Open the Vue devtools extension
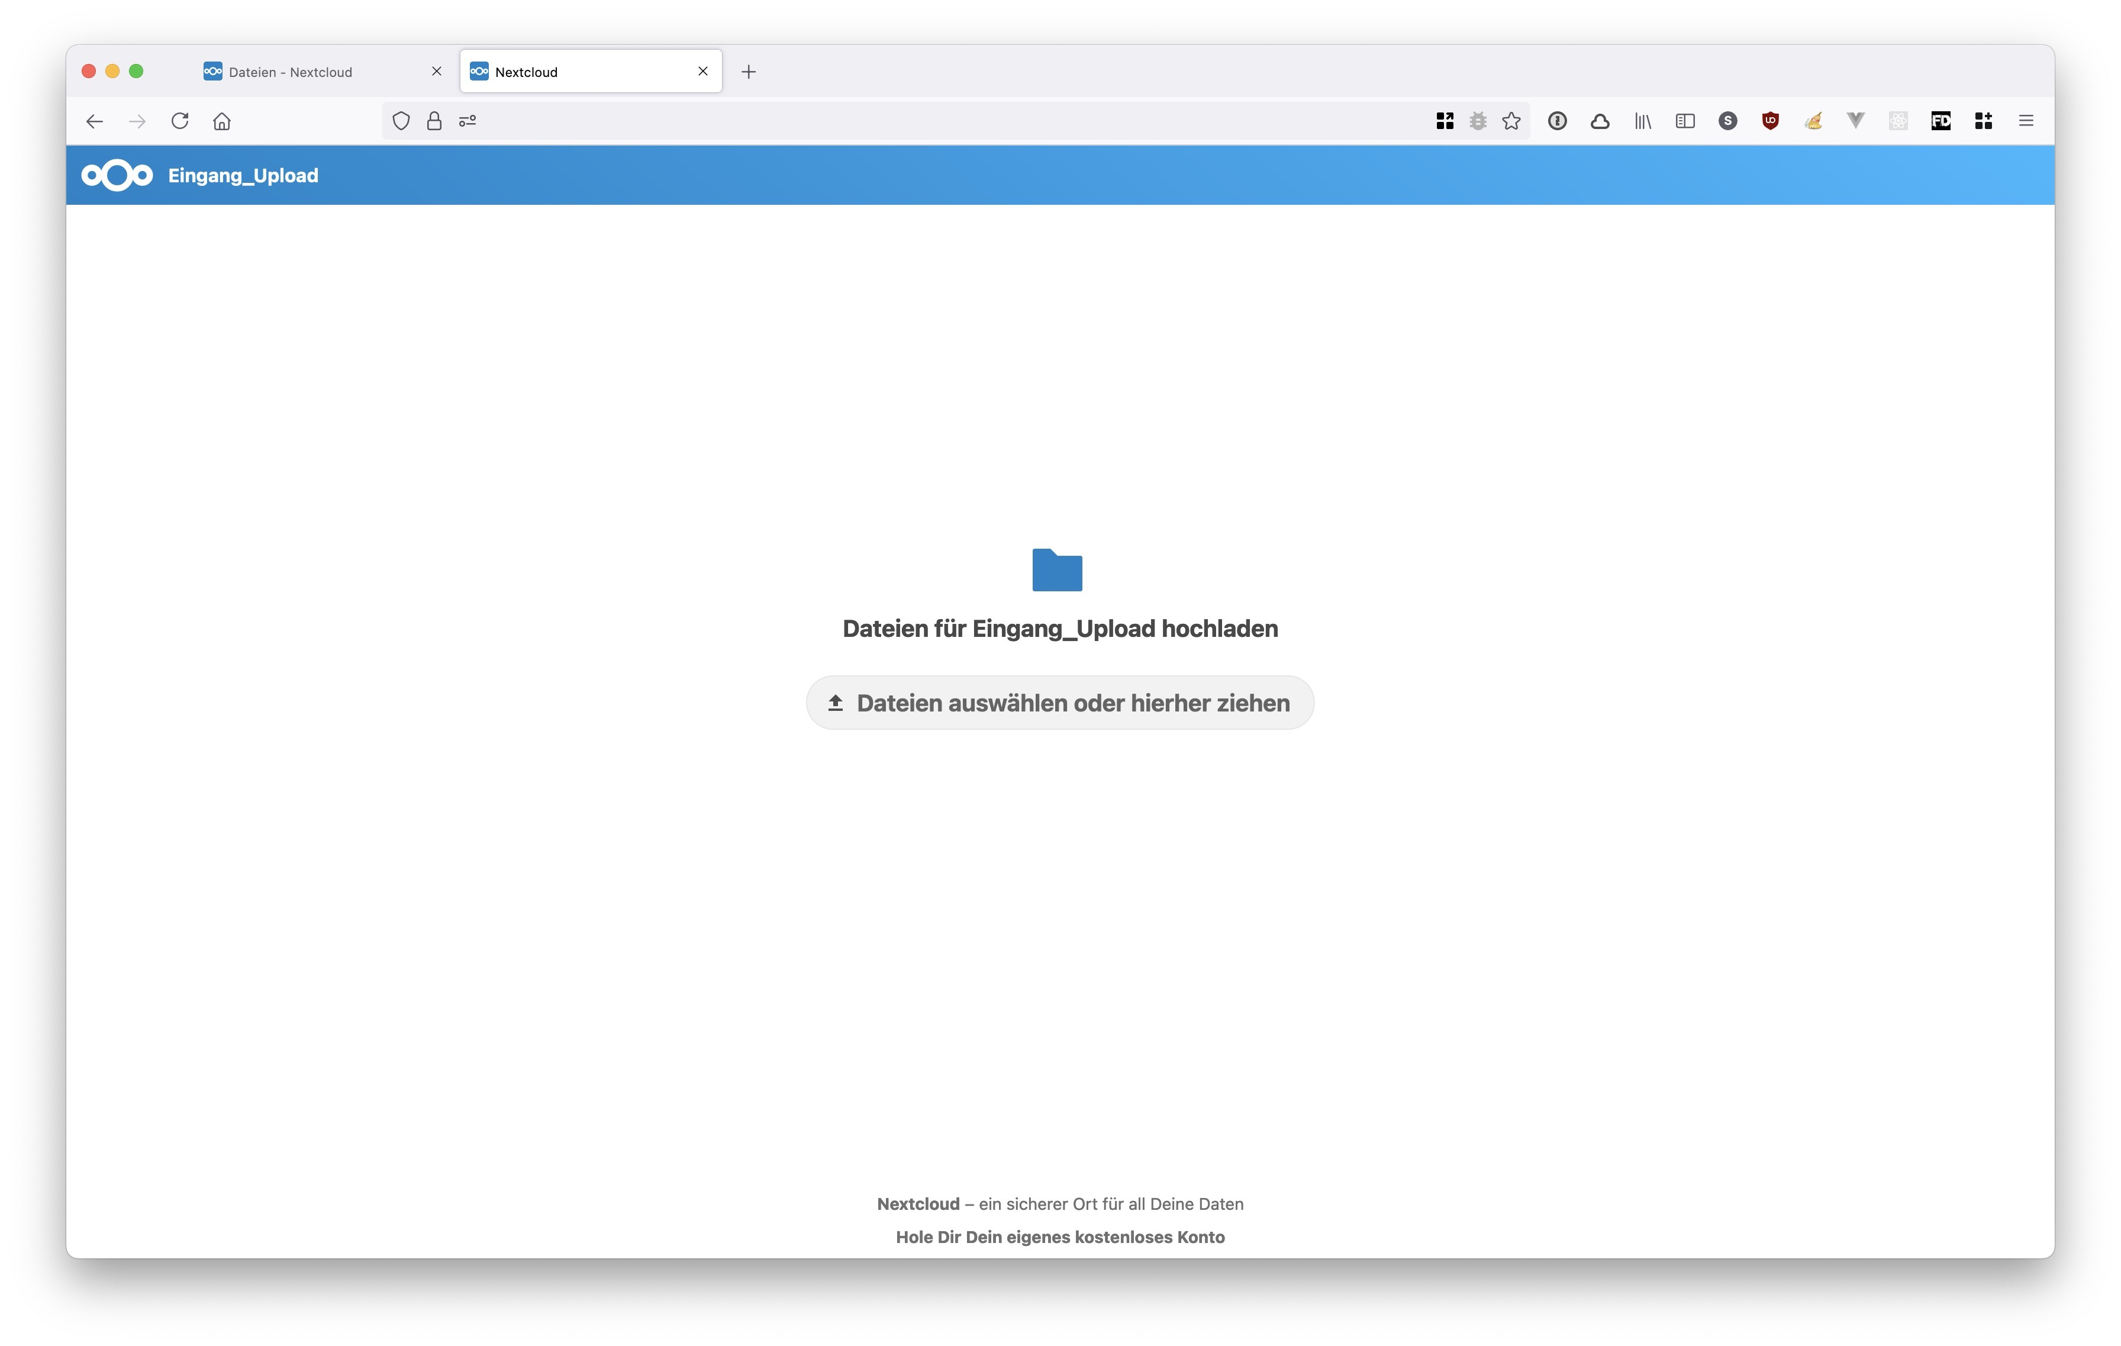This screenshot has width=2121, height=1346. [1855, 121]
